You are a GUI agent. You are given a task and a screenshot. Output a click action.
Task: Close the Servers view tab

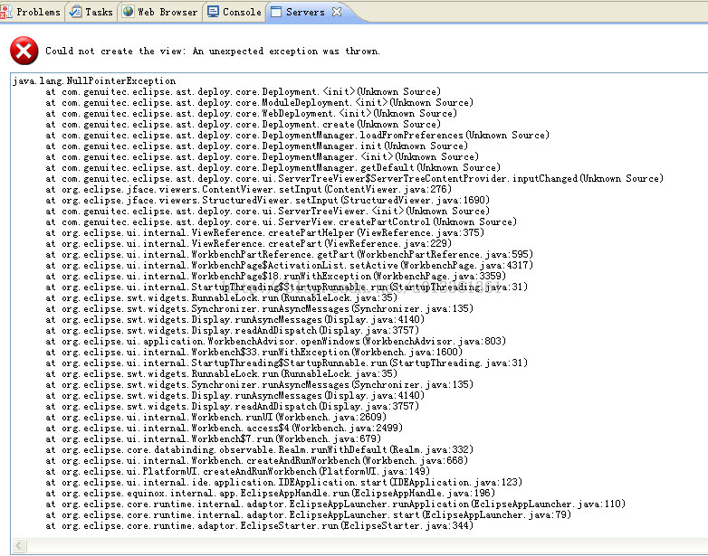(x=337, y=12)
